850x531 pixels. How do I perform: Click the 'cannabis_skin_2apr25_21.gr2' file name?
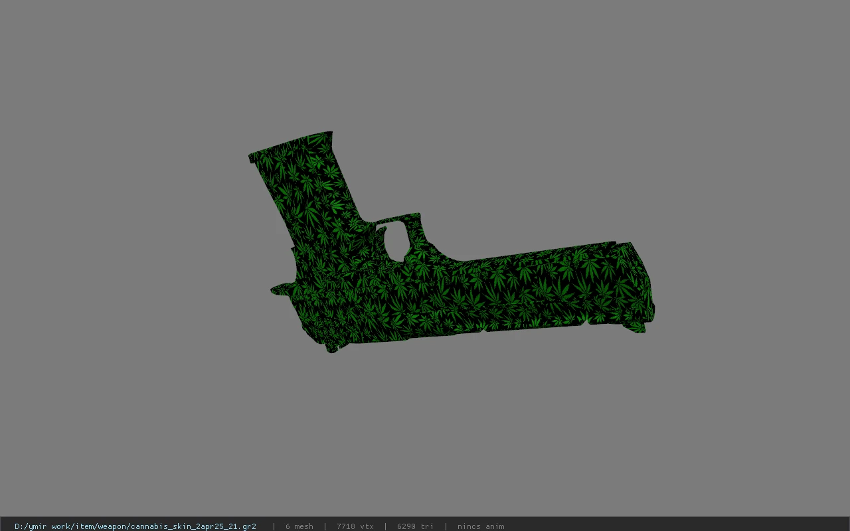tap(193, 526)
